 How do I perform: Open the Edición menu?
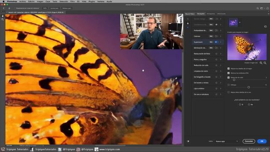tap(31, 1)
